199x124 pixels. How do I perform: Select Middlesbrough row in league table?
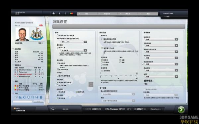[x=28, y=77]
